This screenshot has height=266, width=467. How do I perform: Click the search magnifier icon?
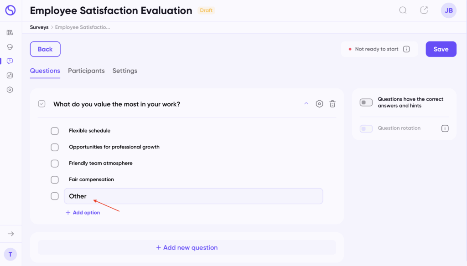click(403, 10)
